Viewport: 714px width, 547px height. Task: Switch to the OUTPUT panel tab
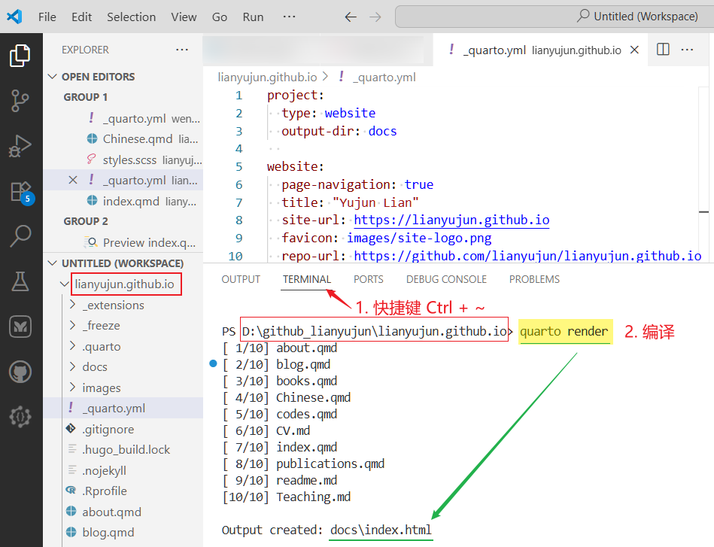(241, 279)
